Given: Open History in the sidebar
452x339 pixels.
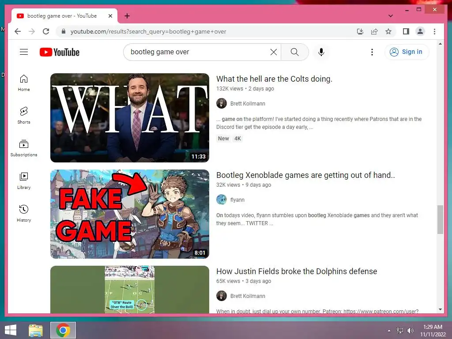Looking at the screenshot, I should [x=24, y=213].
